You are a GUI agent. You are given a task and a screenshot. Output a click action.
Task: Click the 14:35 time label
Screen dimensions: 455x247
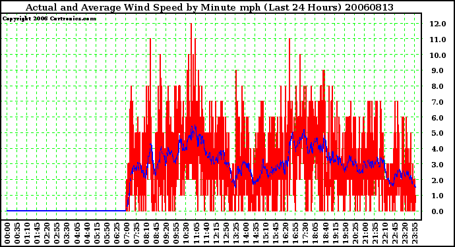(255, 233)
